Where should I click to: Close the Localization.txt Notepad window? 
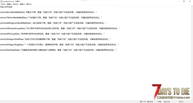click(x=190, y=1)
